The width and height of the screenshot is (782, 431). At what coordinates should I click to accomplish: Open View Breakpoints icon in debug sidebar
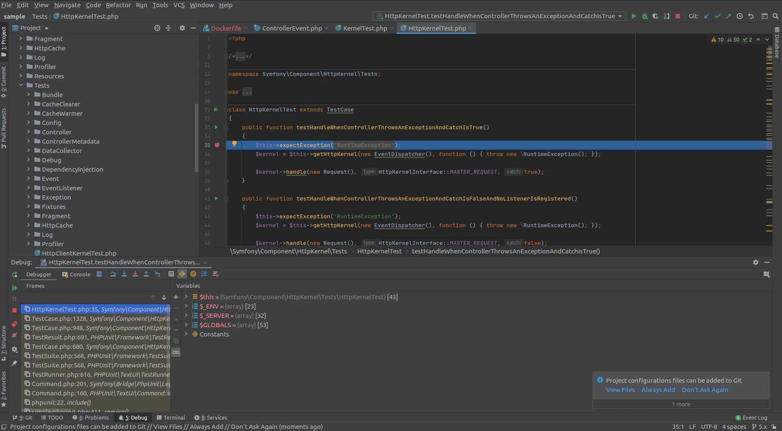tap(14, 324)
